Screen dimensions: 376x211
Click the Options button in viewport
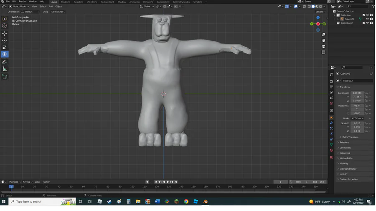[320, 12]
